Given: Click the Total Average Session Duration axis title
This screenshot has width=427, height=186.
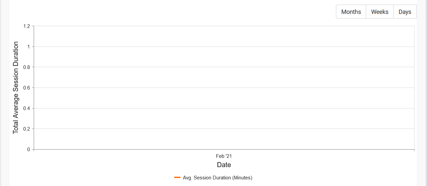Looking at the screenshot, I should tap(16, 88).
